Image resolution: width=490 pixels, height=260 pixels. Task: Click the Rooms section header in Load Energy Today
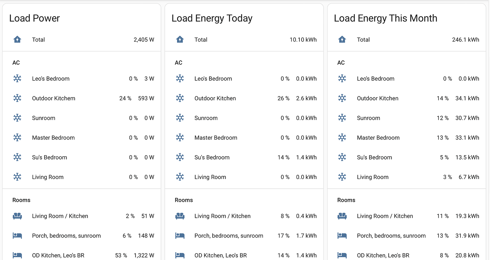click(x=184, y=200)
